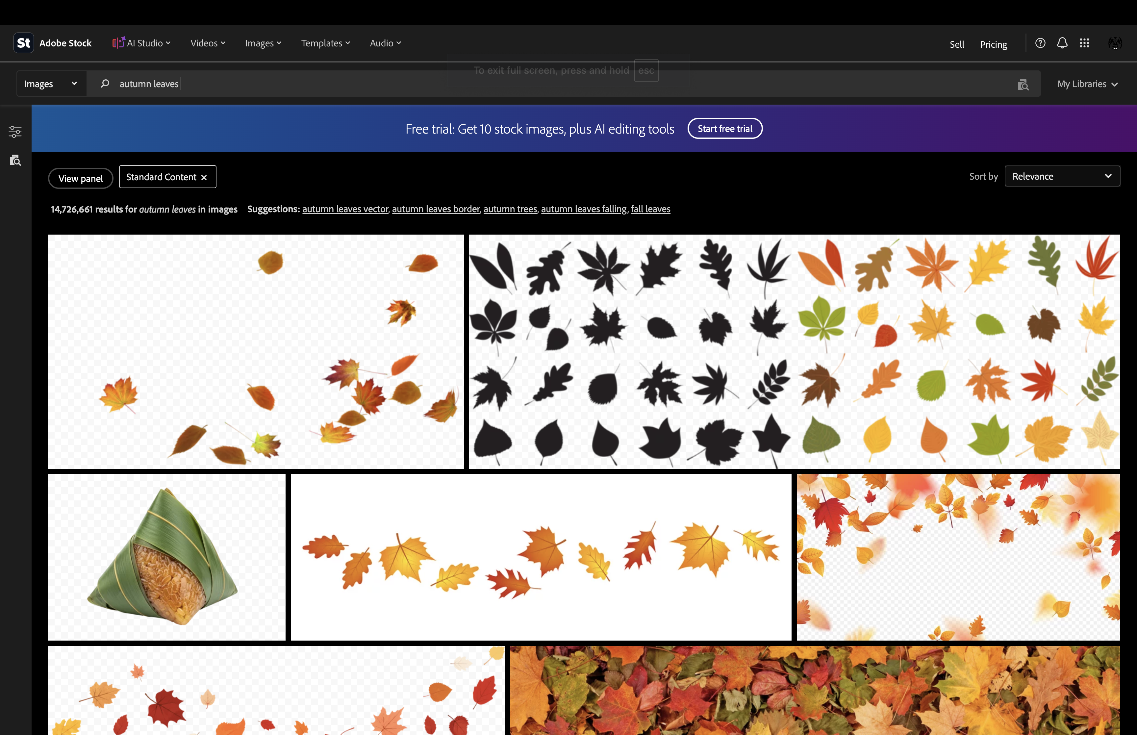Open the scattered falling leaves thumbnail
This screenshot has width=1137, height=735.
click(x=256, y=351)
